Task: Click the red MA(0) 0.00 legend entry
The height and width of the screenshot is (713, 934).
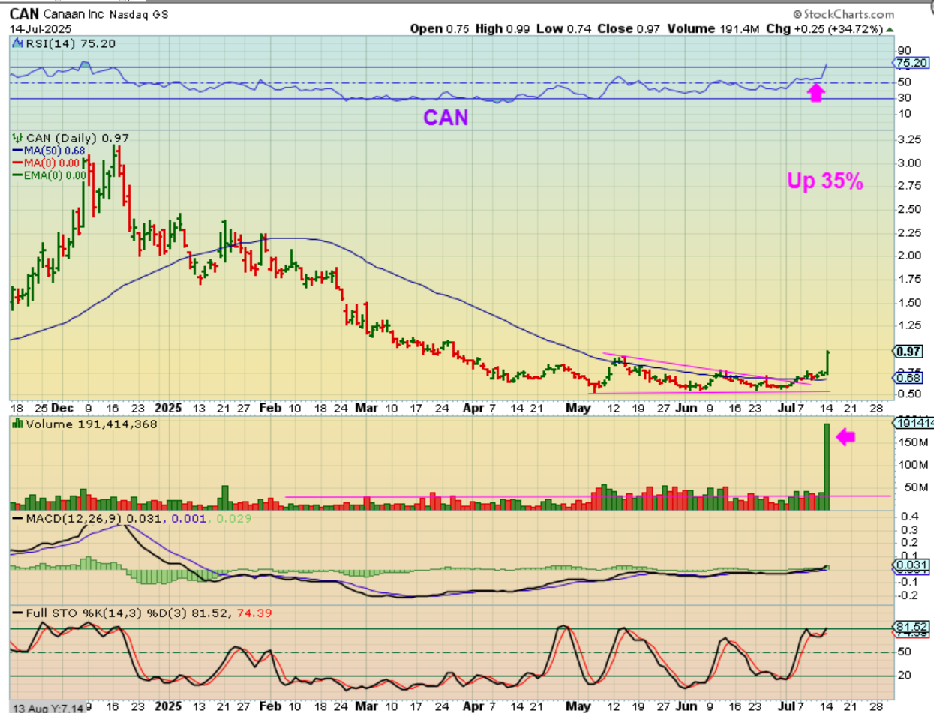Action: pyautogui.click(x=47, y=162)
